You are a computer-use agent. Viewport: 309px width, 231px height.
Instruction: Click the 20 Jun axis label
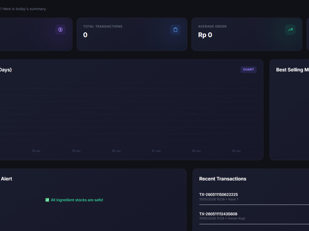pos(116,151)
